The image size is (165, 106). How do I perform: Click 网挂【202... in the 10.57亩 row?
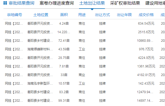point(14,84)
